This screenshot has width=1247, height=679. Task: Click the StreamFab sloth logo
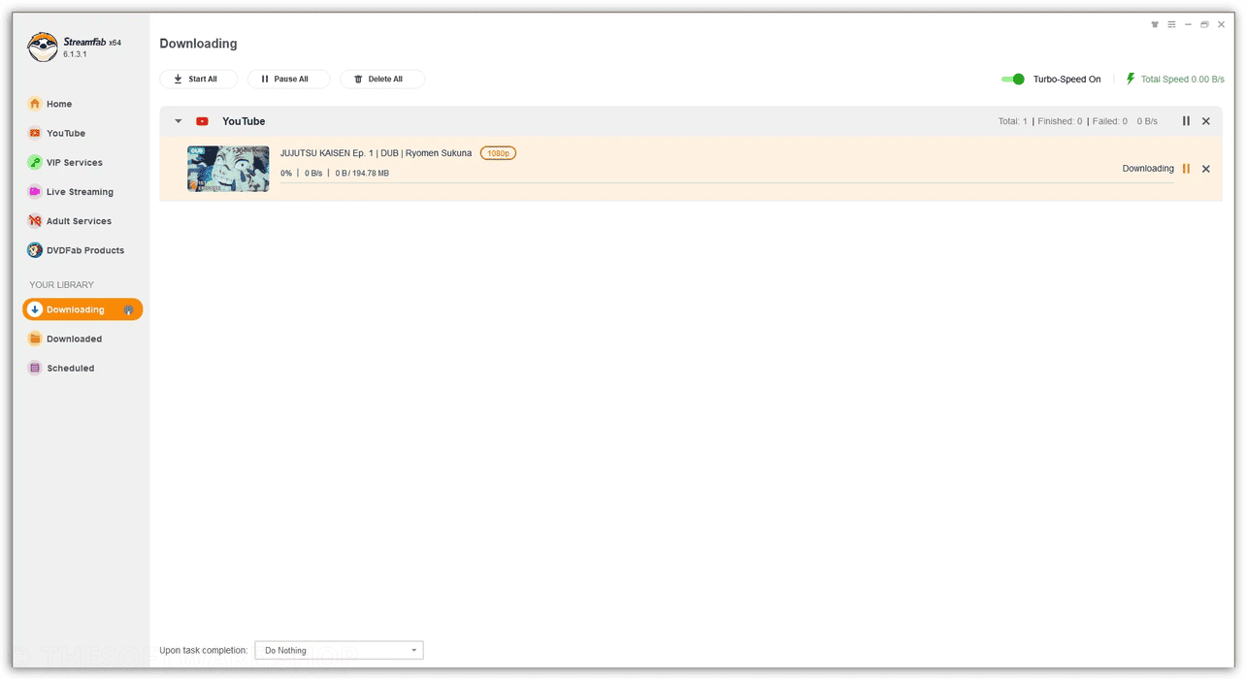pos(43,47)
